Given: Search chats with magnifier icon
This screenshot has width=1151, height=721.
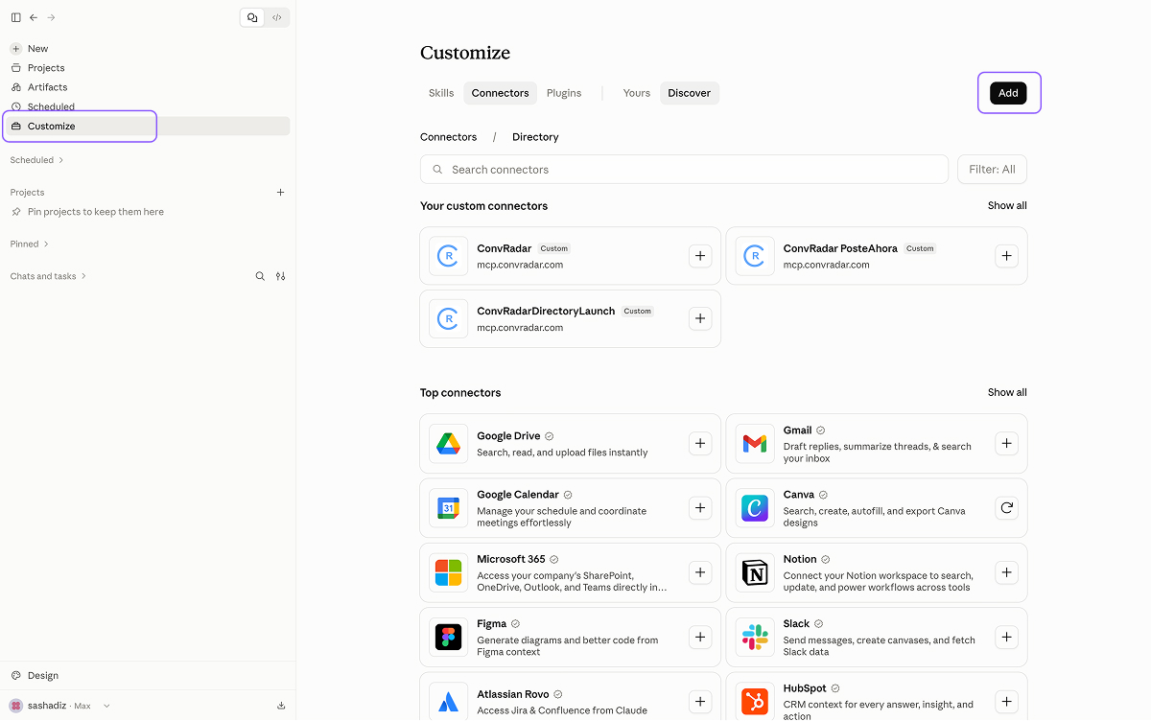Looking at the screenshot, I should [260, 276].
